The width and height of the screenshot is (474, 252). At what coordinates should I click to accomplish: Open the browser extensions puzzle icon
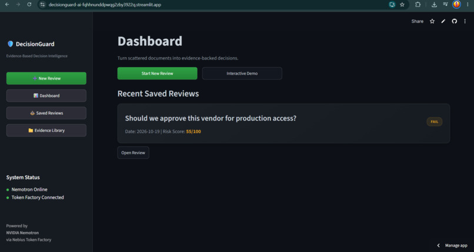click(418, 5)
